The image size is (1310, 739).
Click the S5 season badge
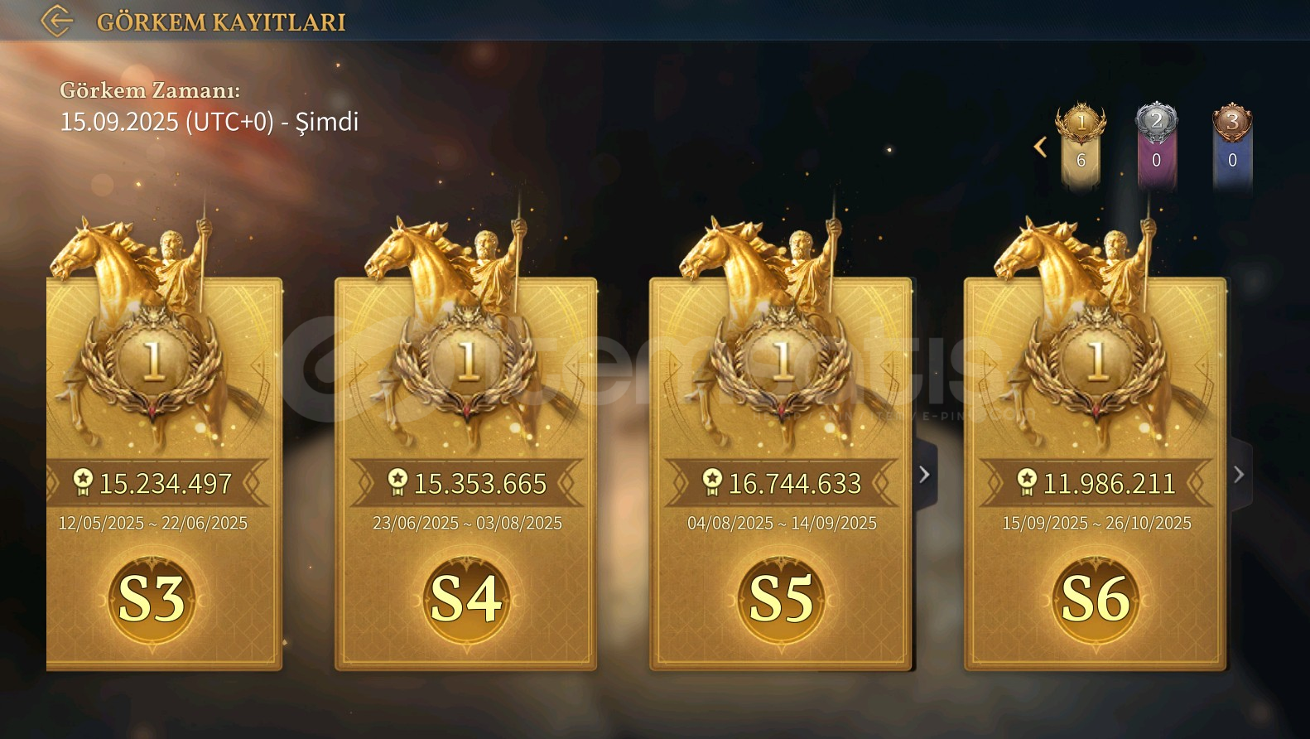point(781,598)
